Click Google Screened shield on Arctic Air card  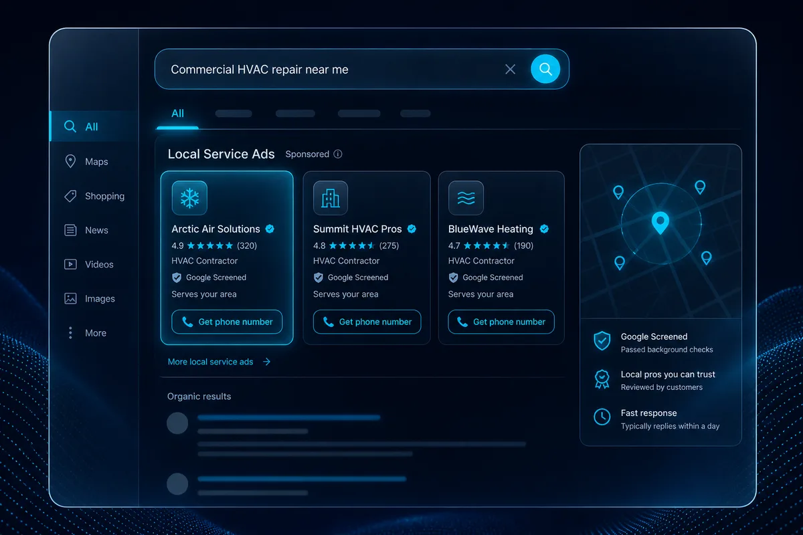(177, 278)
